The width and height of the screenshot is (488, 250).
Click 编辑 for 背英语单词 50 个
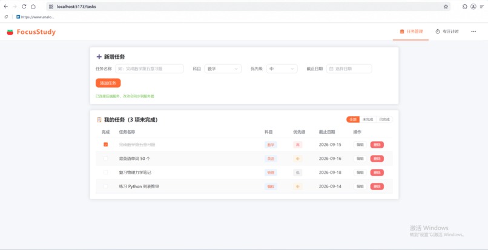[360, 159]
